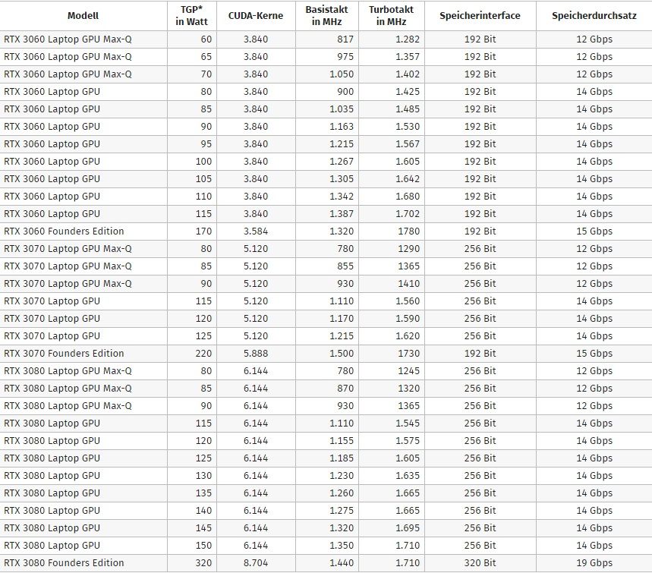652x573 pixels.
Task: Click the 320 Bit Speicherinterface cell
Action: coord(480,563)
